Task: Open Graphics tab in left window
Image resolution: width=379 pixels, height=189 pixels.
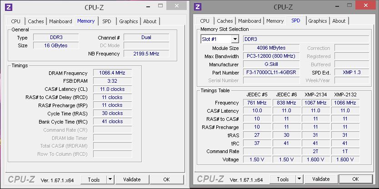Action: tap(128, 21)
